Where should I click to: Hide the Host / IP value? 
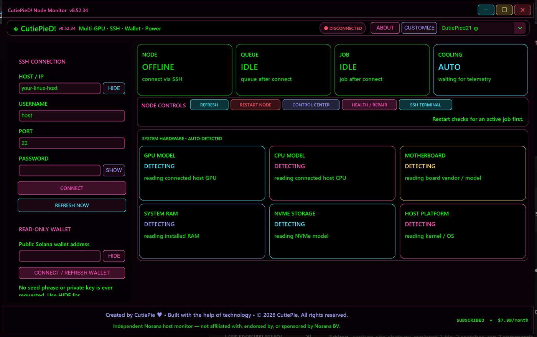[x=114, y=88]
